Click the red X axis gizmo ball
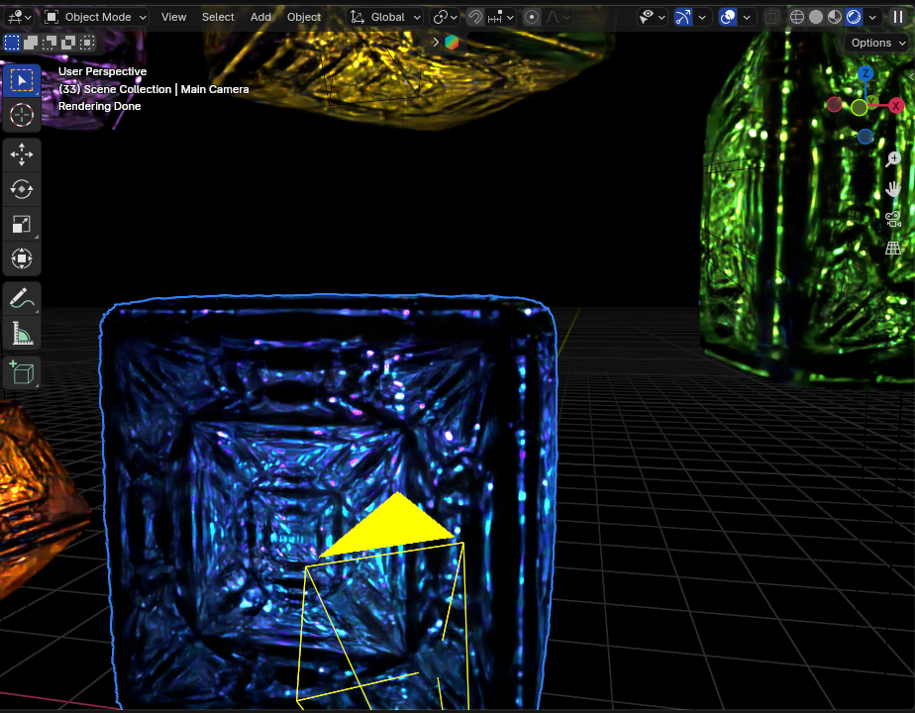The width and height of the screenshot is (915, 713). click(896, 106)
